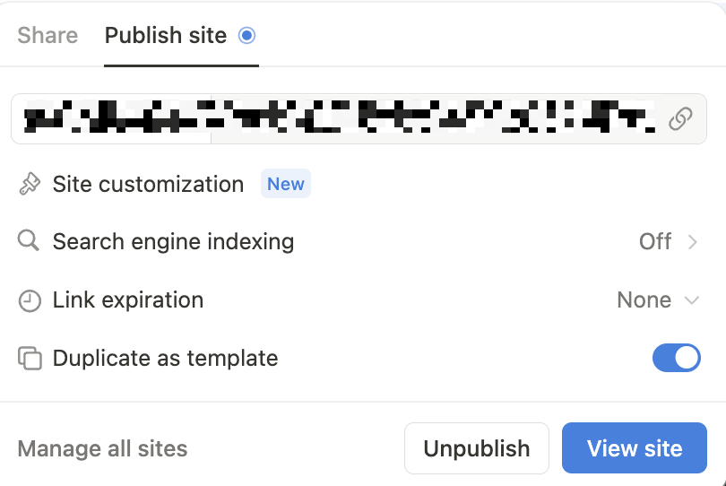The width and height of the screenshot is (726, 486).
Task: Click the Link expiration clock icon
Action: [30, 300]
